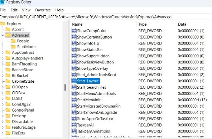Click the BannerStore folder icon

tap(8, 70)
